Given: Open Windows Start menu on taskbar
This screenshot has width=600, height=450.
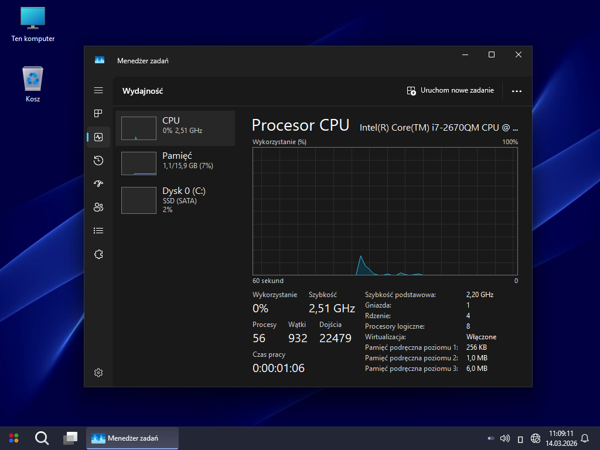Looking at the screenshot, I should click(x=13, y=438).
